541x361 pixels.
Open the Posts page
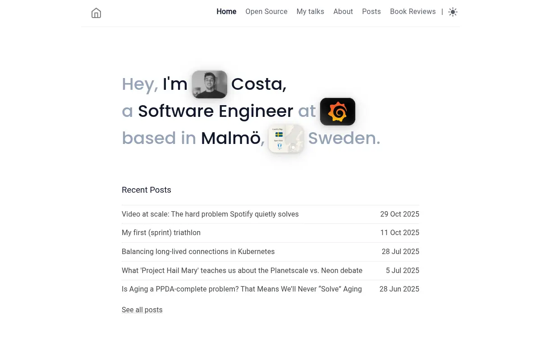(371, 12)
